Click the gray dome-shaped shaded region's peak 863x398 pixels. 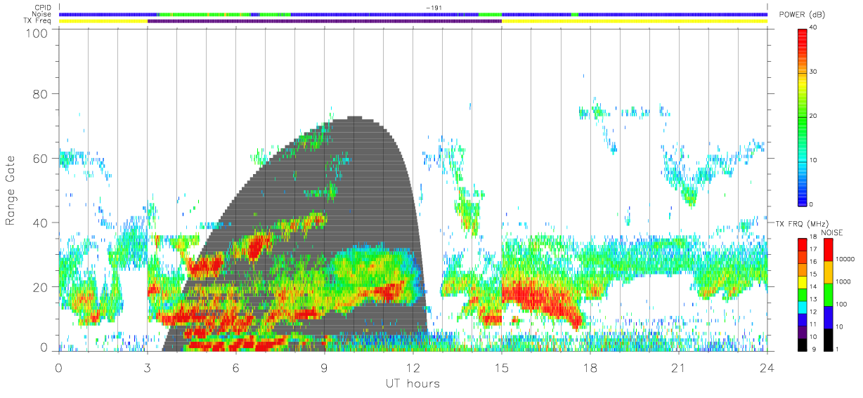pyautogui.click(x=354, y=119)
